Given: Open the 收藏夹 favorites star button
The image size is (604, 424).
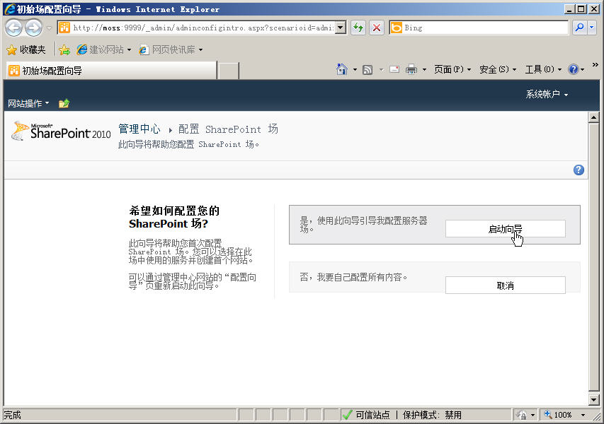Looking at the screenshot, I should [x=26, y=49].
